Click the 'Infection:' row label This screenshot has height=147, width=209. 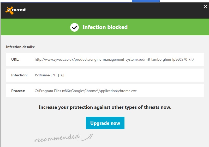(x=19, y=75)
